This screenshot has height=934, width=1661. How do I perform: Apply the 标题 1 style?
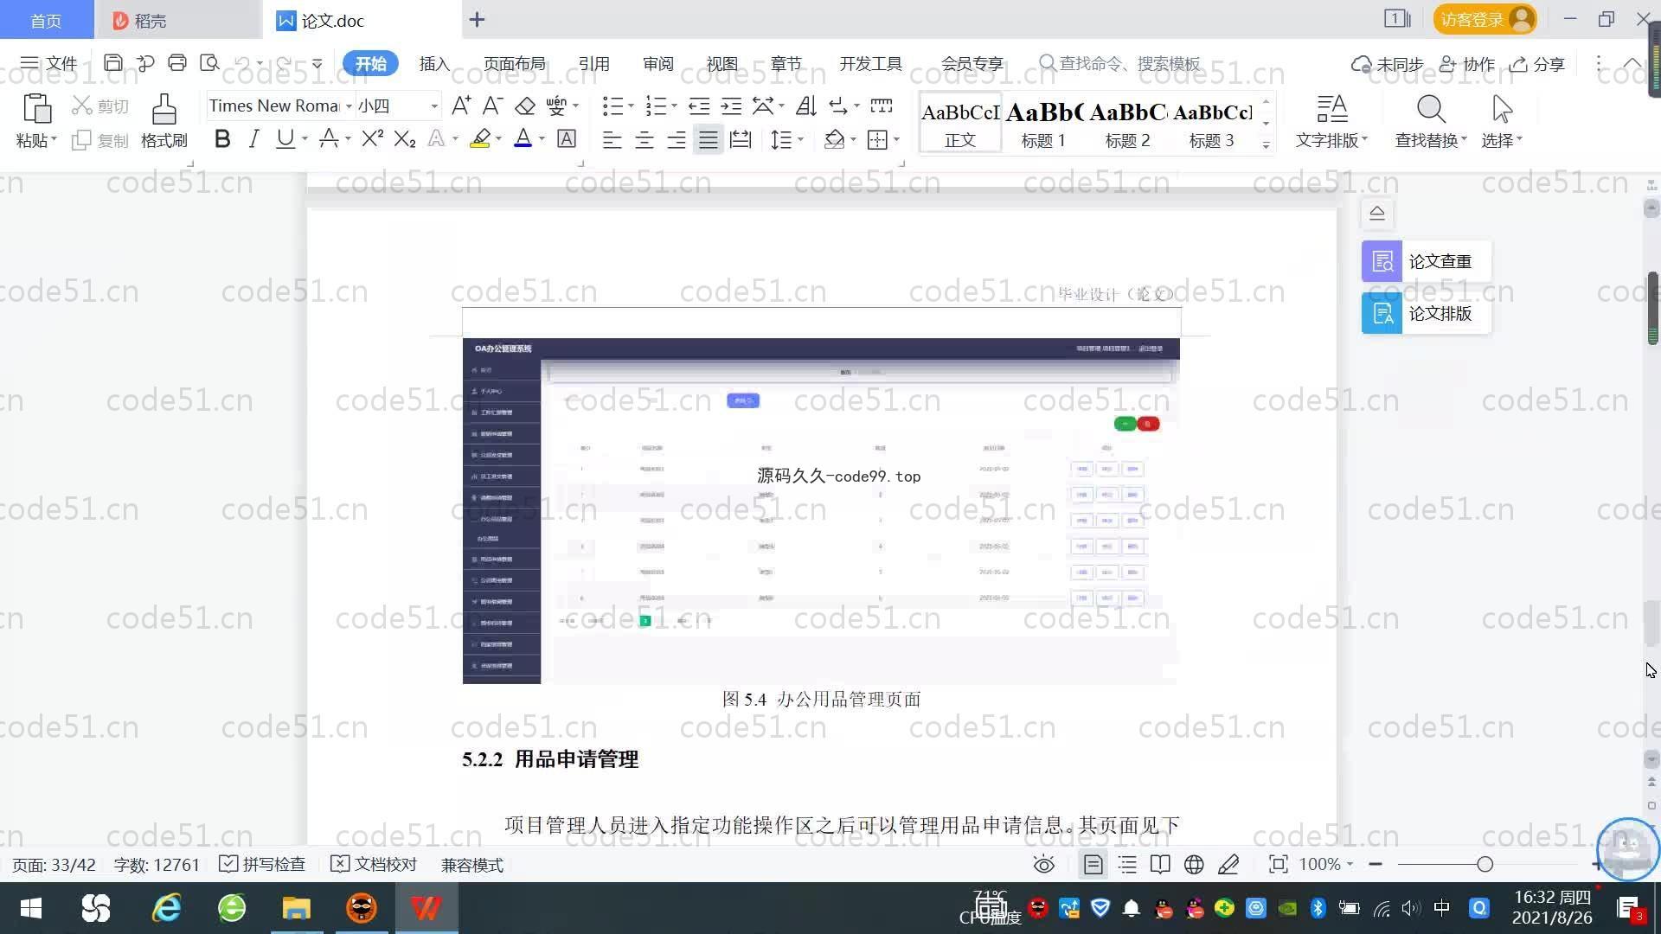[x=1044, y=123]
